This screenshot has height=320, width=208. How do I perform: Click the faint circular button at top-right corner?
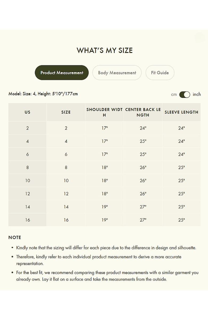199,37
